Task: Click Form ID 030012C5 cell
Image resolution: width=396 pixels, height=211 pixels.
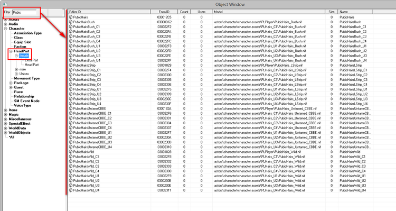Action: click(x=164, y=17)
